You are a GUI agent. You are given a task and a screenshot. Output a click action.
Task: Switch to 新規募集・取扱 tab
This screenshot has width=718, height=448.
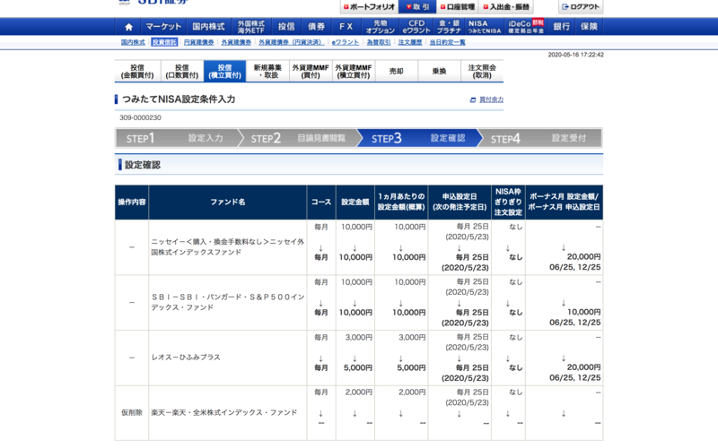[x=267, y=72]
